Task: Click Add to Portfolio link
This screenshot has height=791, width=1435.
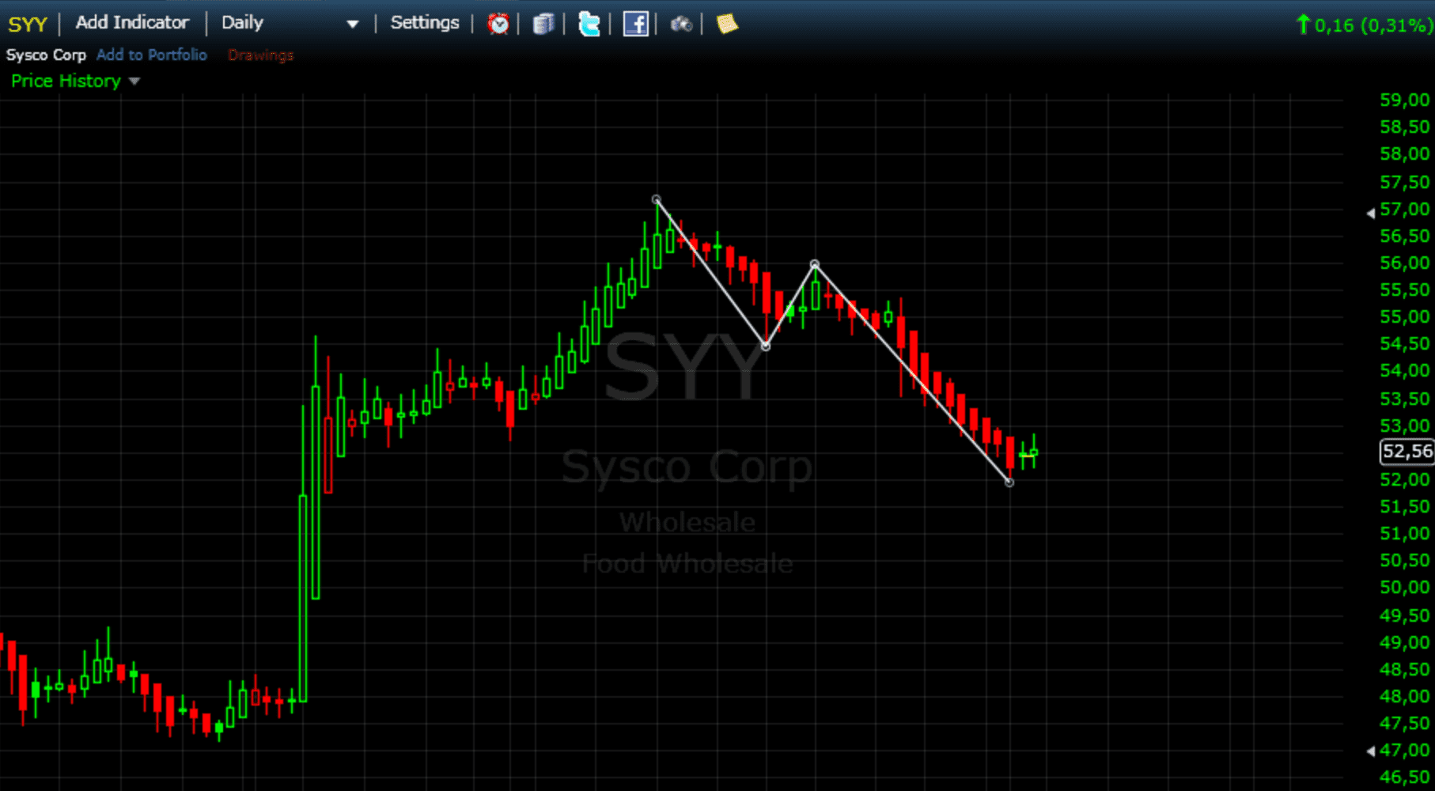Action: click(x=152, y=55)
